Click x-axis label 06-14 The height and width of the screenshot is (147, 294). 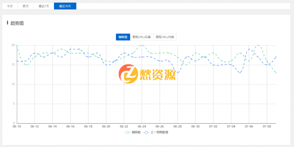tap(52, 126)
